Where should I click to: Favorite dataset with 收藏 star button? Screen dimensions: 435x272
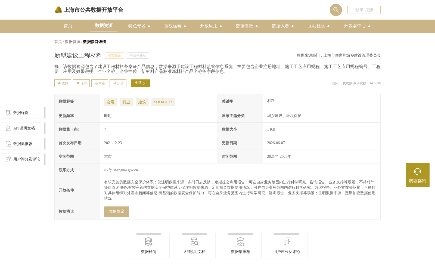[x=63, y=83]
